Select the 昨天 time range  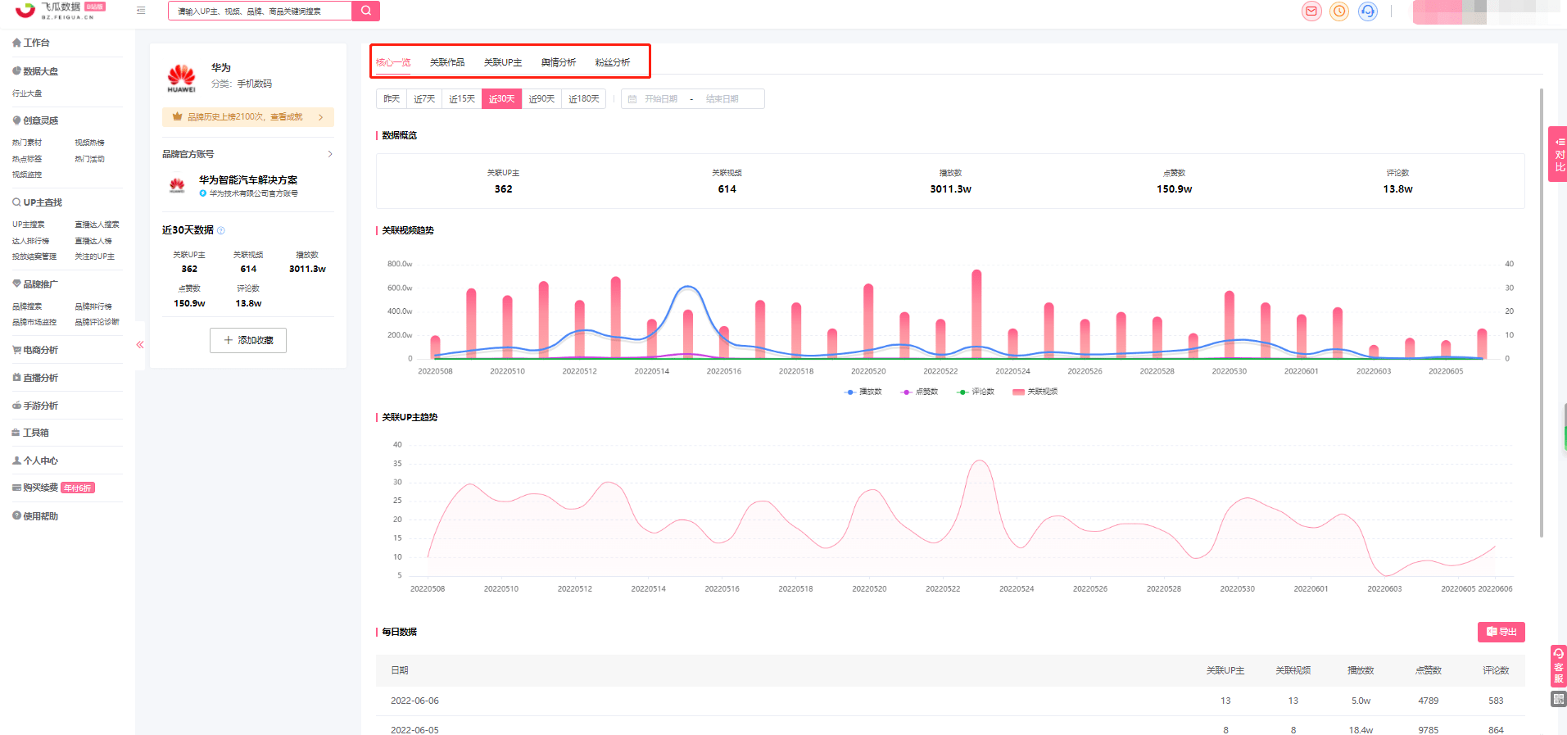(392, 99)
